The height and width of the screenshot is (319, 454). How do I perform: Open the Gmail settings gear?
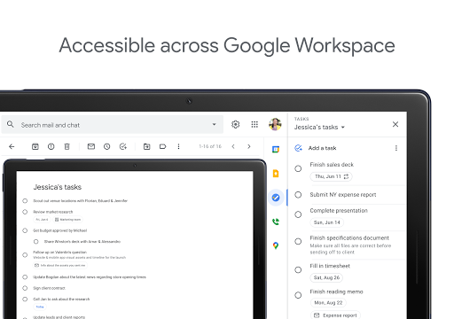[235, 125]
